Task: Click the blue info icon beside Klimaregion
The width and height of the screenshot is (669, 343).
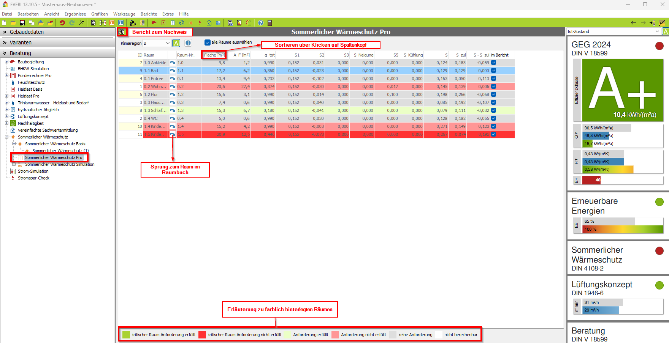Action: pyautogui.click(x=188, y=43)
